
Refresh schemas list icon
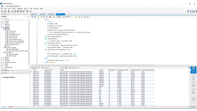[28, 16]
